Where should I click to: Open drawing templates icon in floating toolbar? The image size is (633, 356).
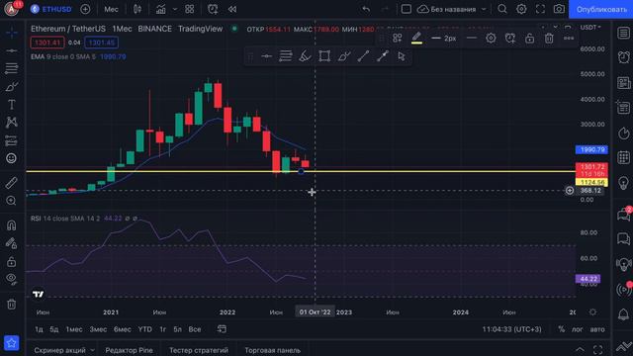pos(398,38)
